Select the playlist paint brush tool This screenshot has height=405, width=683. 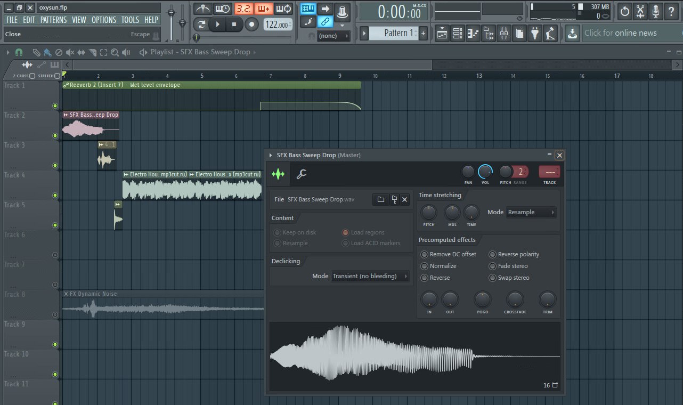tap(47, 52)
